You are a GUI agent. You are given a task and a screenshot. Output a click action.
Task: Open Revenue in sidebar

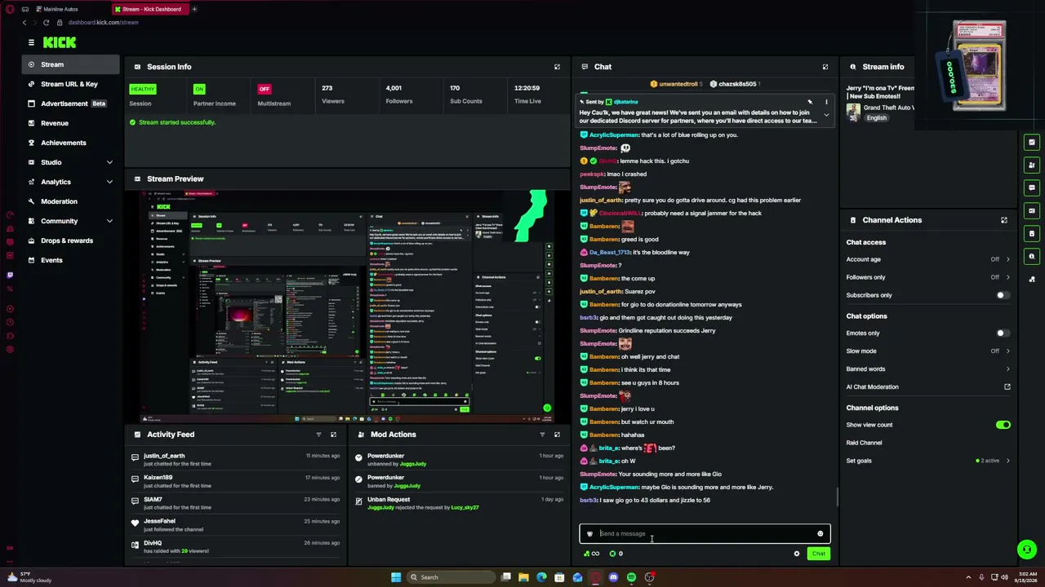pos(71,123)
